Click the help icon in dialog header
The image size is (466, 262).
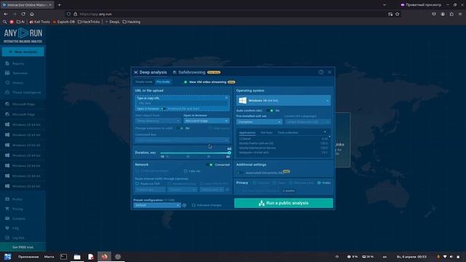click(x=321, y=72)
